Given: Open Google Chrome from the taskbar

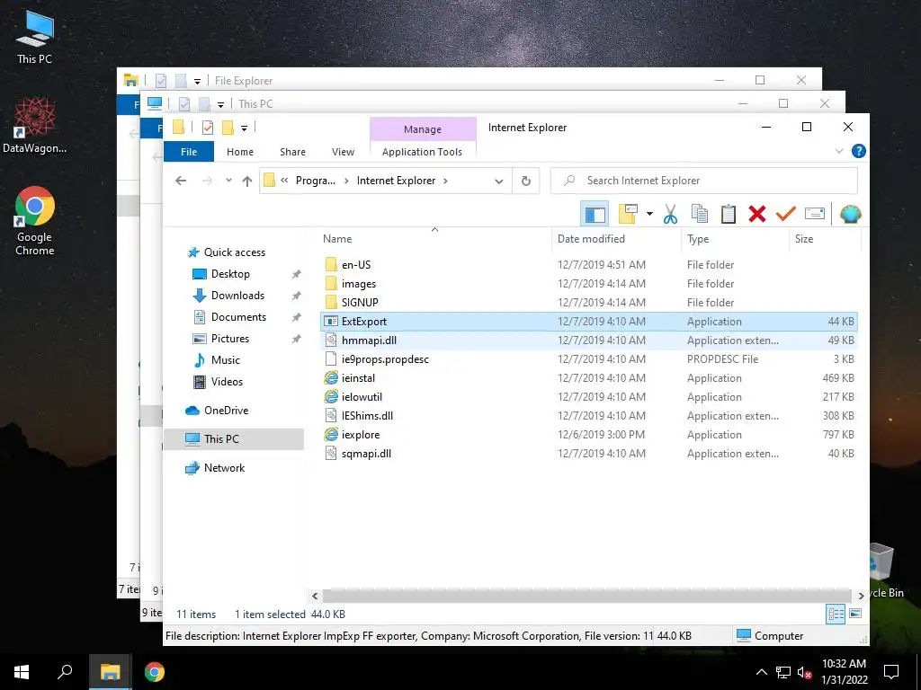Looking at the screenshot, I should coord(155,672).
